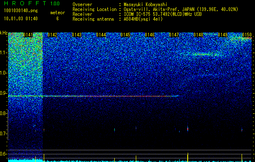Click the Receiver label
This screenshot has height=162, width=255.
click(x=82, y=14)
